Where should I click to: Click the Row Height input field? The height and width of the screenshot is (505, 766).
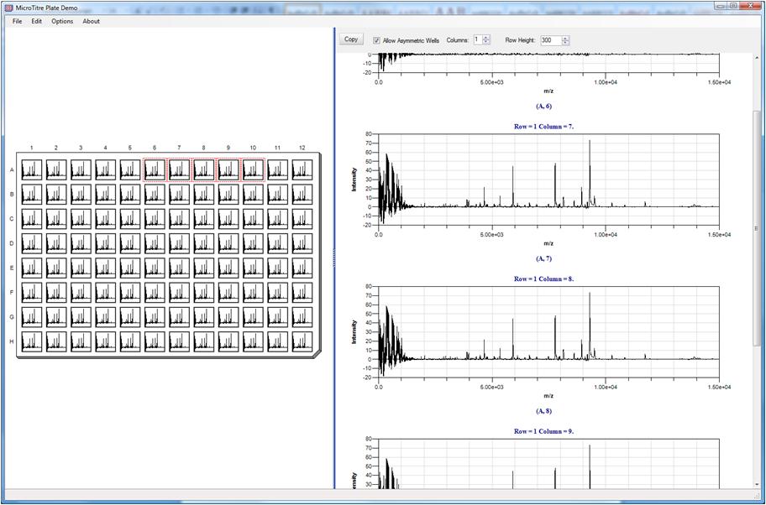pyautogui.click(x=550, y=40)
